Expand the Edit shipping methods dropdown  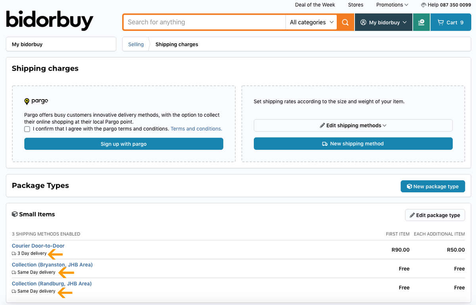coord(353,125)
